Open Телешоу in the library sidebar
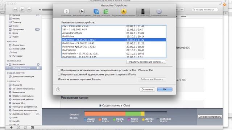 pyautogui.click(x=17, y=22)
